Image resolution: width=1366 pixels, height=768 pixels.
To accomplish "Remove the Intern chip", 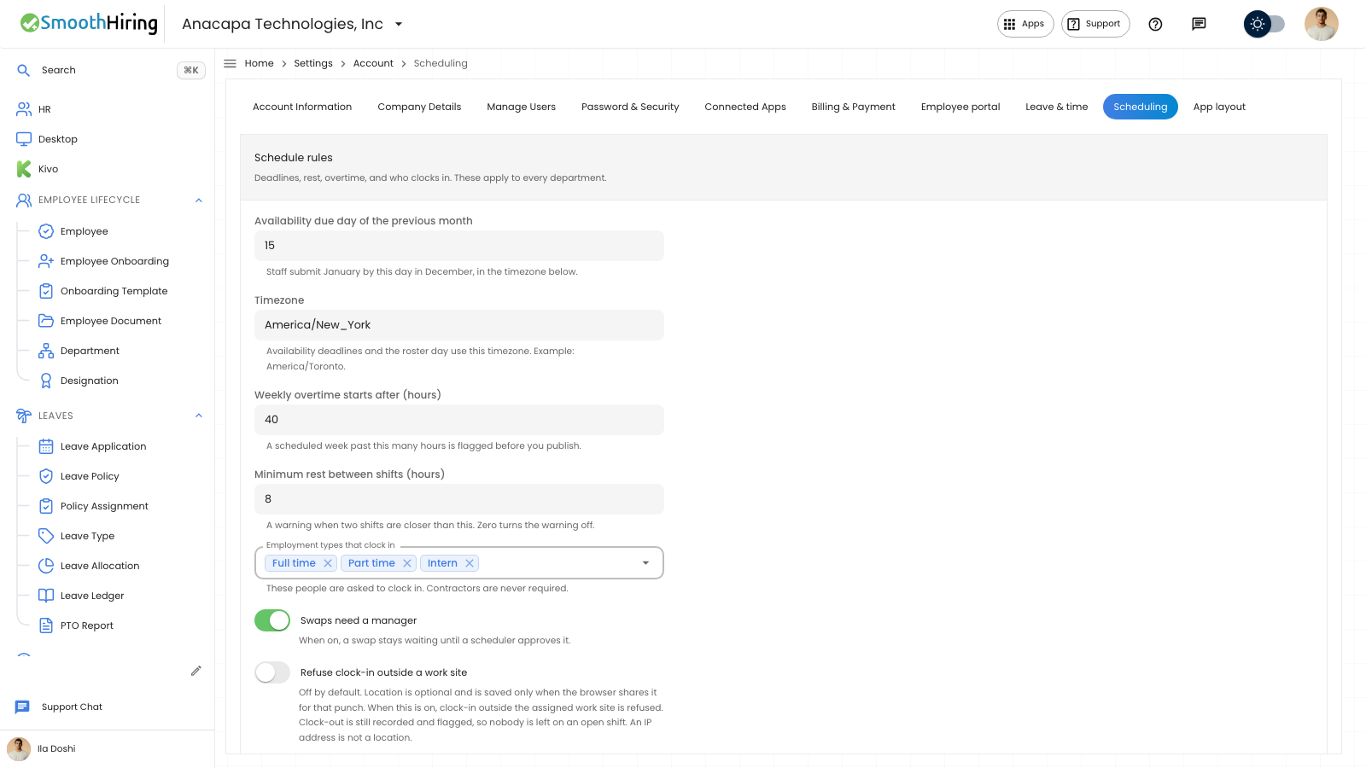I will pyautogui.click(x=469, y=563).
